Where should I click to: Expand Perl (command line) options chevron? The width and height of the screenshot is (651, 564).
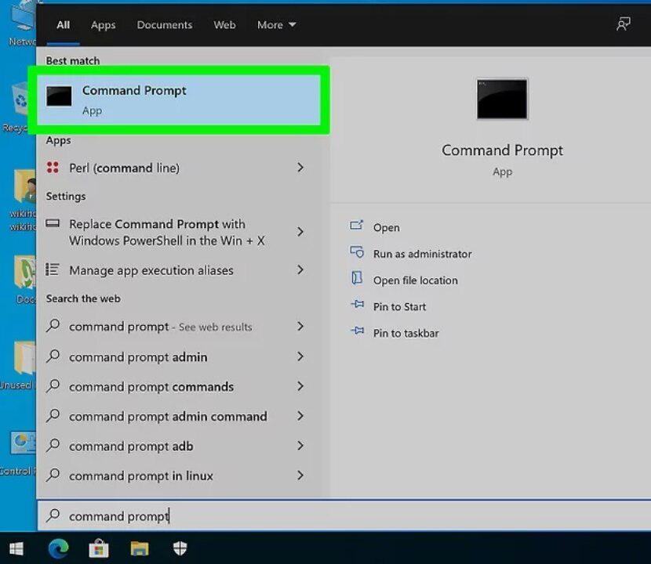tap(300, 168)
